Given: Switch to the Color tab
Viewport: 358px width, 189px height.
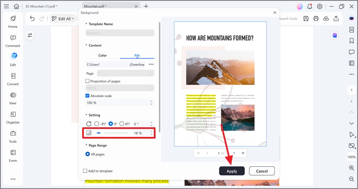Looking at the screenshot, I should point(103,55).
